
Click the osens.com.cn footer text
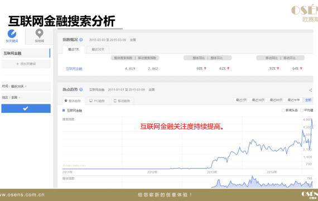click(22, 195)
